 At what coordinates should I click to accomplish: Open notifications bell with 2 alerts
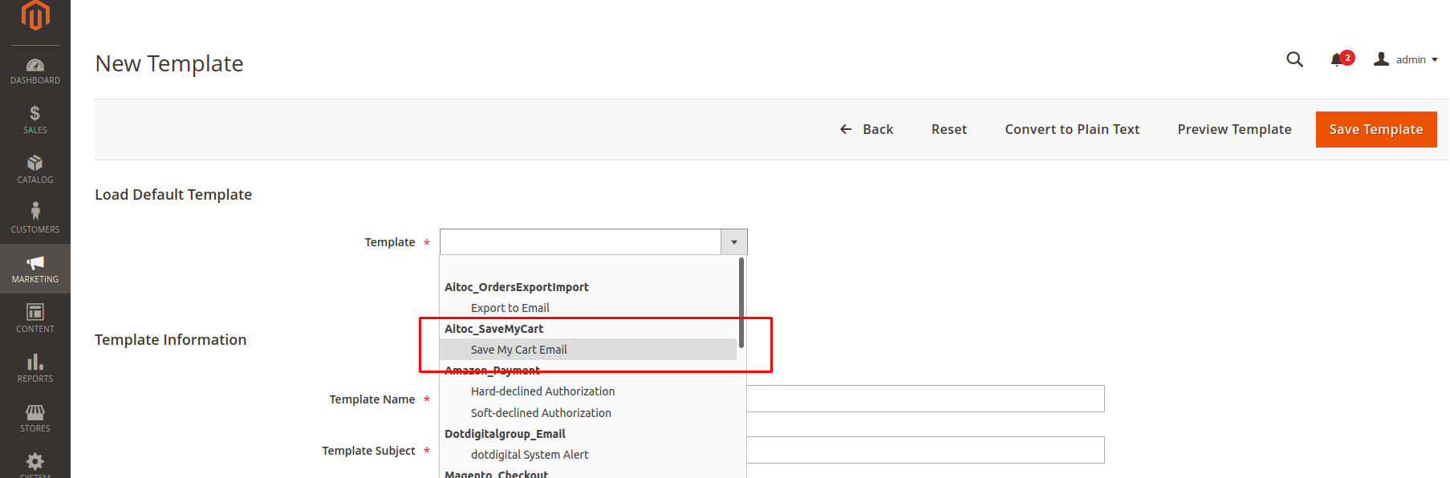click(x=1341, y=59)
